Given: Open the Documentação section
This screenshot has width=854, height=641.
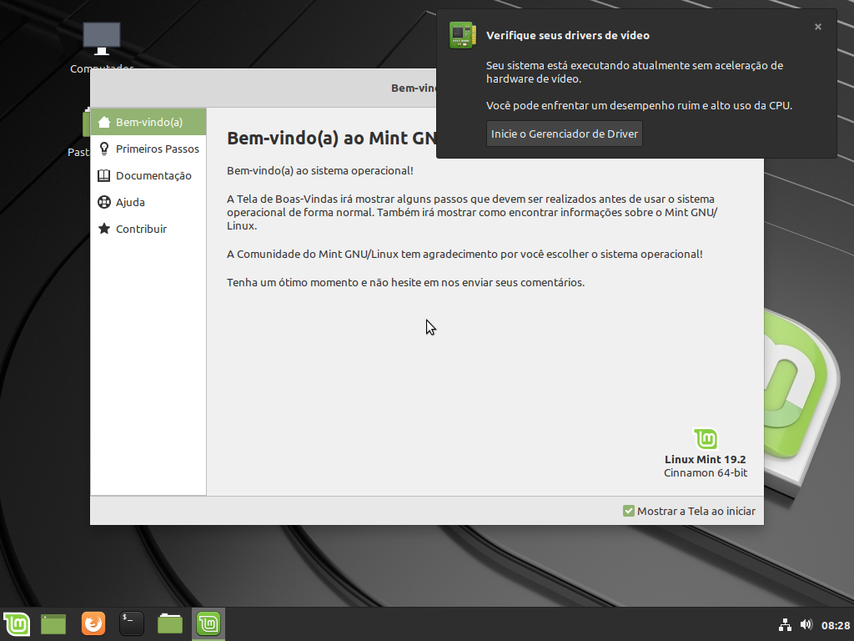Looking at the screenshot, I should coord(148,175).
